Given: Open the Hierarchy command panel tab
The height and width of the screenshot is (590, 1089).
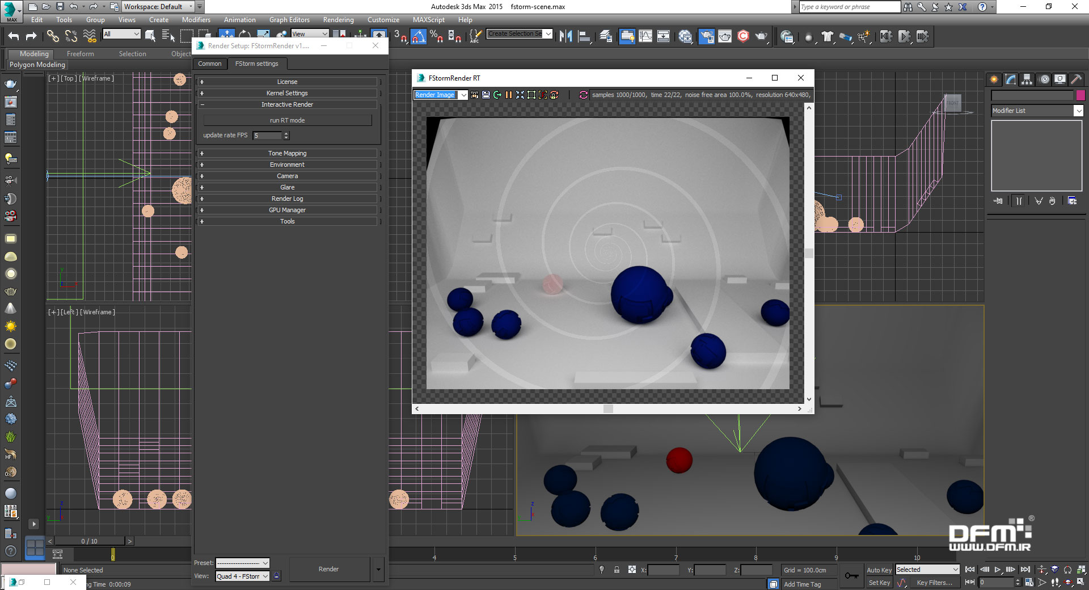Looking at the screenshot, I should (x=1027, y=79).
